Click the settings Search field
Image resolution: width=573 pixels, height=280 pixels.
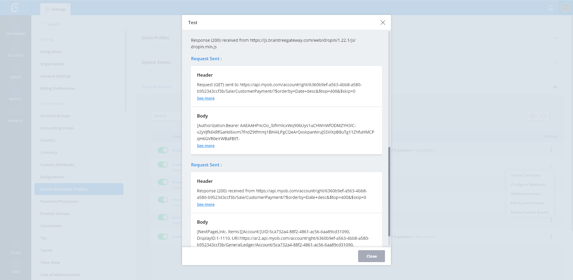pos(81,24)
